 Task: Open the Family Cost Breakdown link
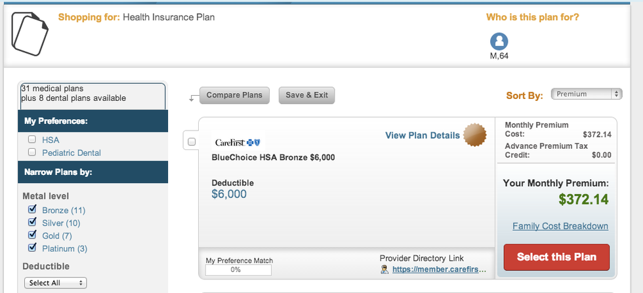point(560,226)
